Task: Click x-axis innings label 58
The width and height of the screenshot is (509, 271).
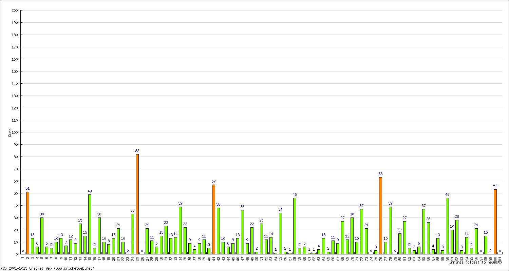Action: (295, 258)
